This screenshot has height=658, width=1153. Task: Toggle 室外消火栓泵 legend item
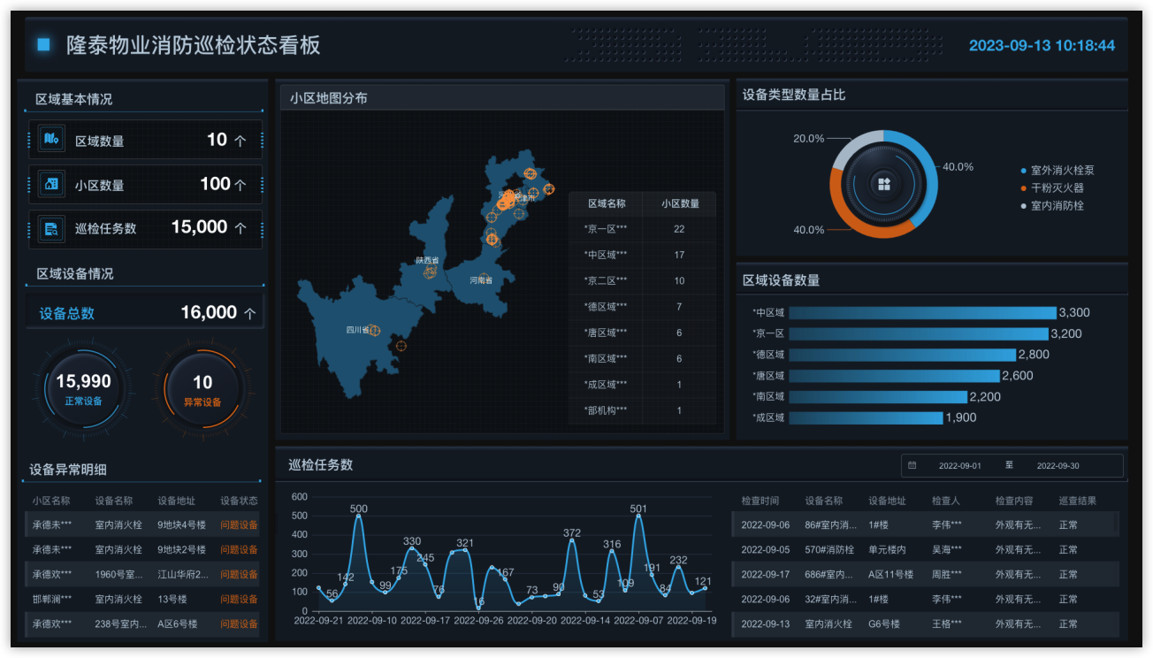1061,170
